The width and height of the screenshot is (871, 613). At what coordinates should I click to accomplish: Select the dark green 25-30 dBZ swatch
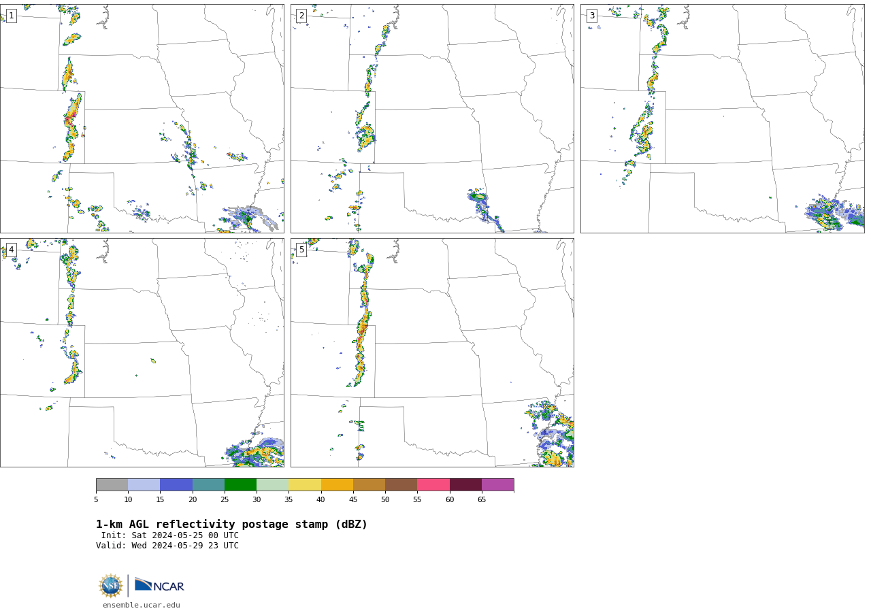tap(240, 485)
